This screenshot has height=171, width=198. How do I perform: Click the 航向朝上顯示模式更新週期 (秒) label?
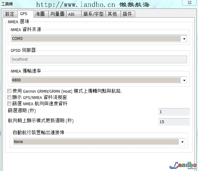[41, 121]
